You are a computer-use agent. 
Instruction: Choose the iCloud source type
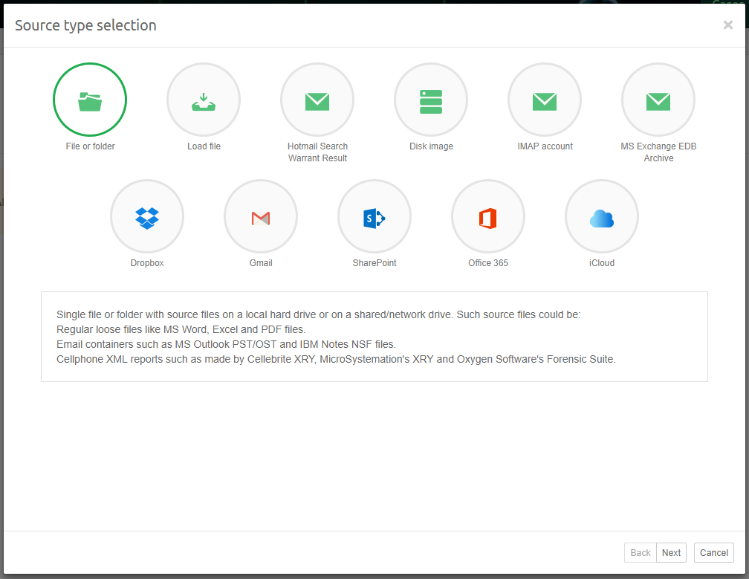coord(602,216)
